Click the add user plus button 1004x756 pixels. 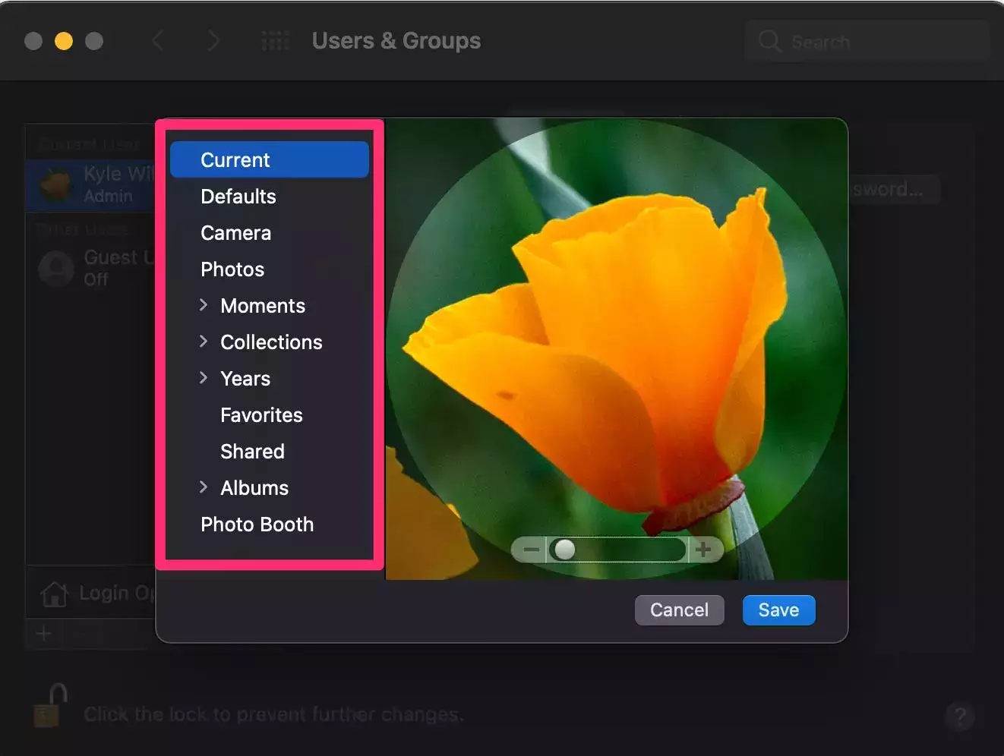pos(43,634)
